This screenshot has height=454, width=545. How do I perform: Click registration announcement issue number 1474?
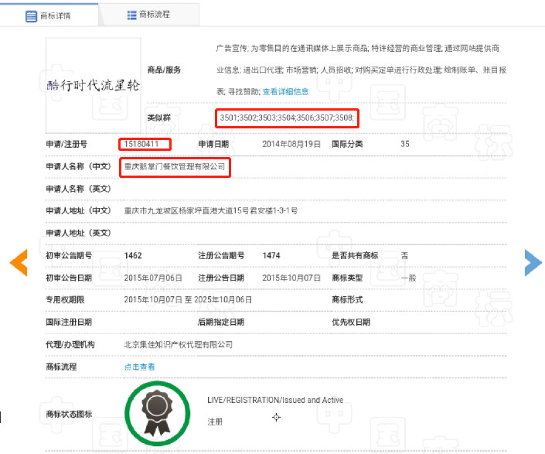271,255
